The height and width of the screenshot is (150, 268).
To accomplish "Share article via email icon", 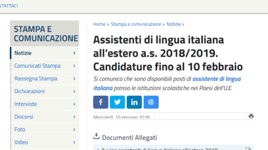I will [x=151, y=102].
